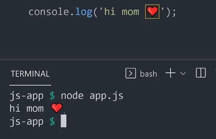
Task: Click the highlighted heart emoji in code
Action: 152,12
